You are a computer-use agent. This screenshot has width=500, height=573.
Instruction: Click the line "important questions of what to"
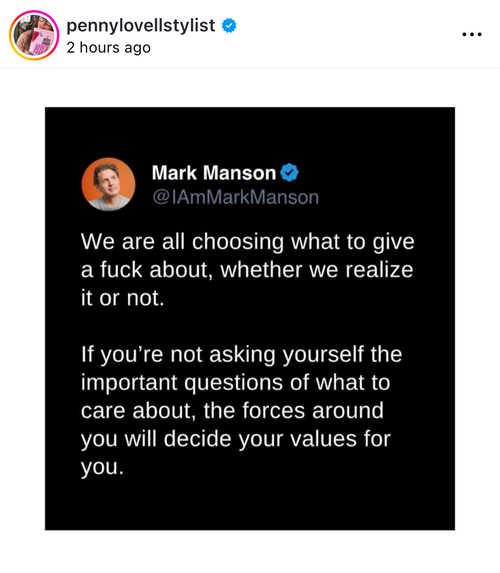point(235,383)
